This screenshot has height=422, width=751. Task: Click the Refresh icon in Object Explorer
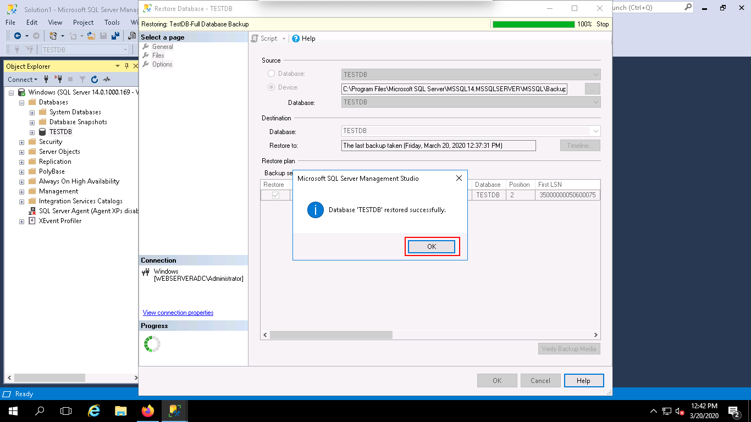[x=95, y=80]
